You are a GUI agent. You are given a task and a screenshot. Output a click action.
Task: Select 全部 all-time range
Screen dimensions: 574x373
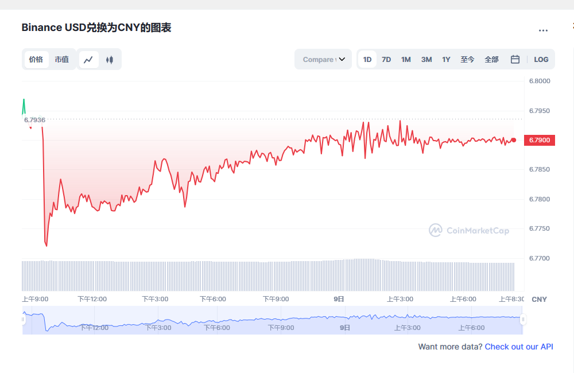point(491,59)
